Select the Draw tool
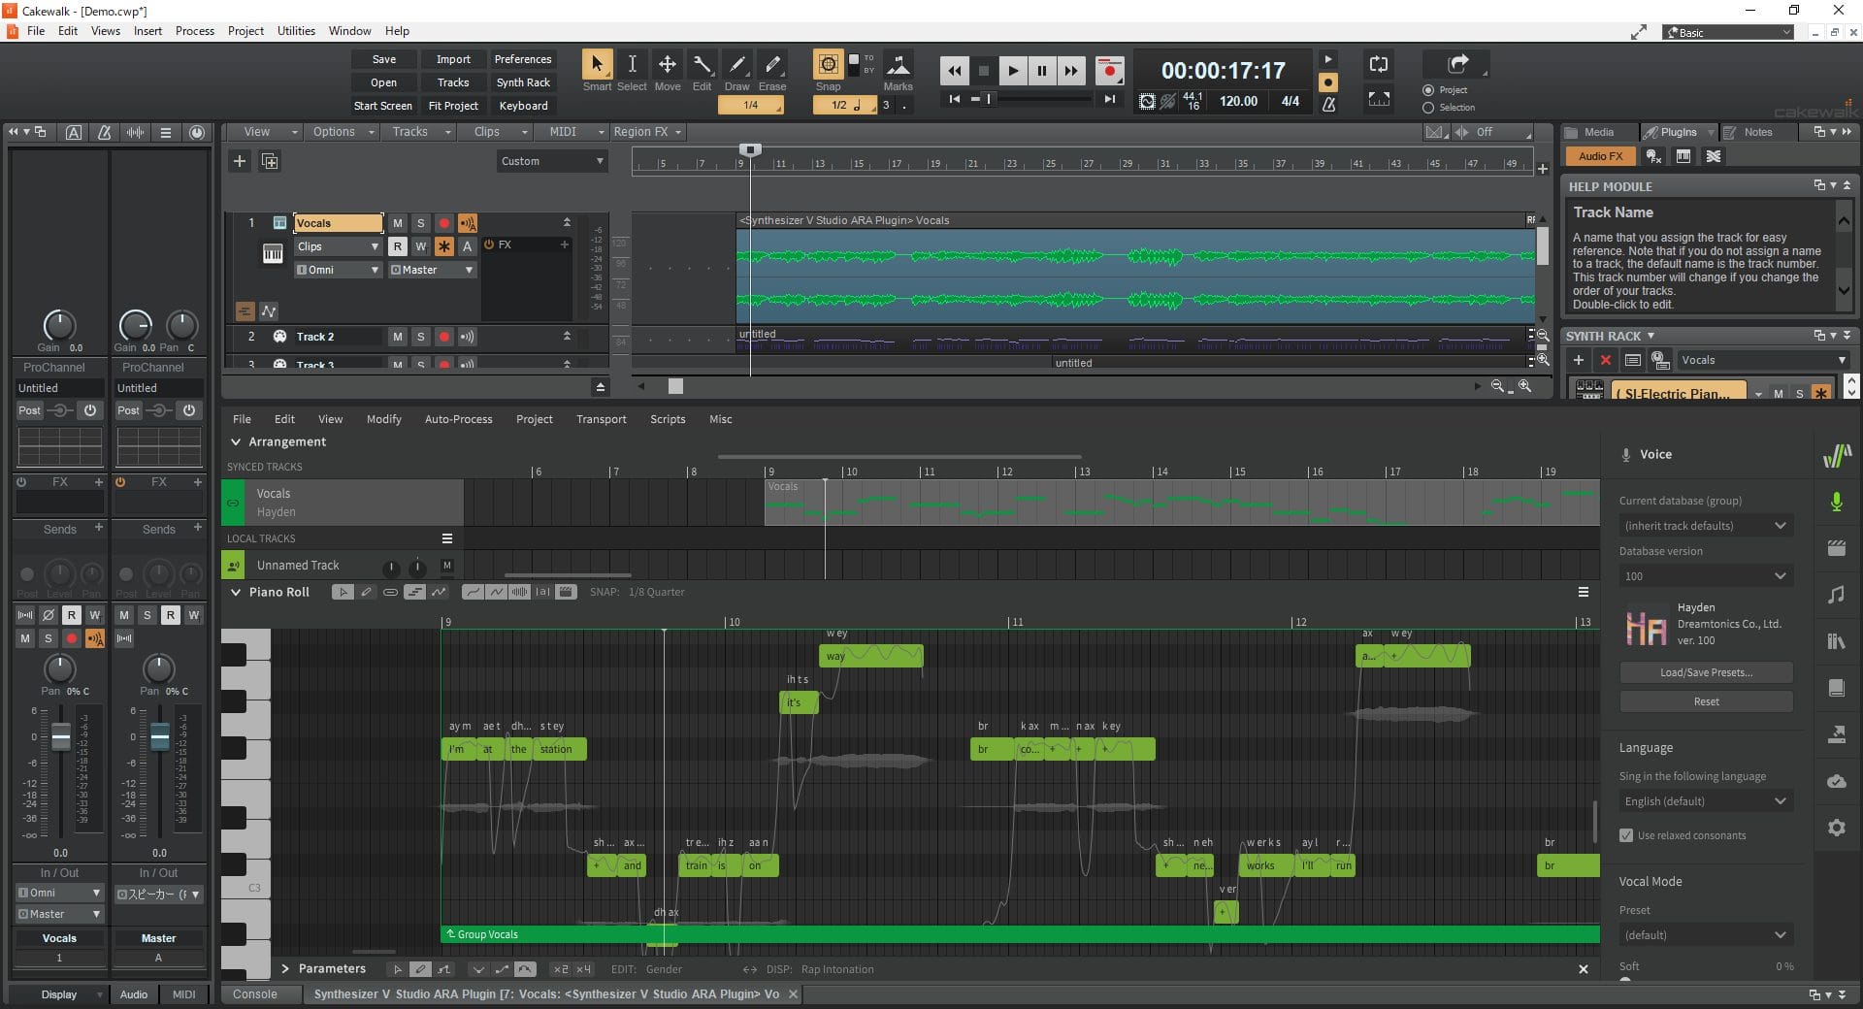The image size is (1863, 1009). click(736, 66)
